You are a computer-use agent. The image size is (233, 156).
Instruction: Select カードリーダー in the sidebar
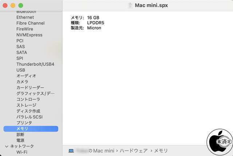pos(30,87)
